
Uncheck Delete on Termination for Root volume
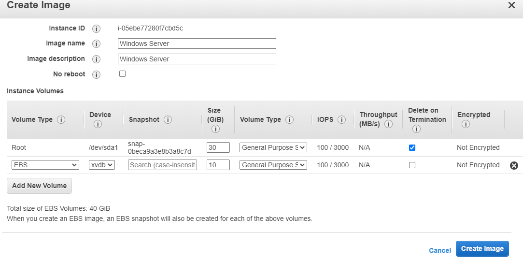pyautogui.click(x=412, y=147)
